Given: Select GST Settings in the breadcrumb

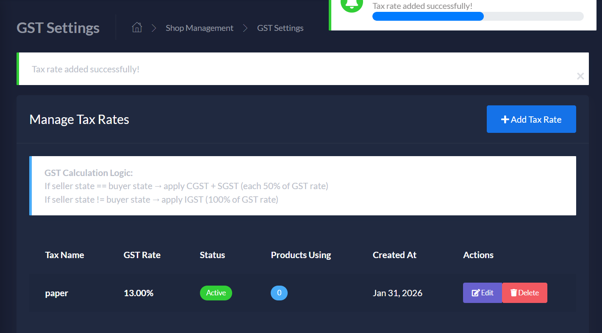Looking at the screenshot, I should click(280, 28).
